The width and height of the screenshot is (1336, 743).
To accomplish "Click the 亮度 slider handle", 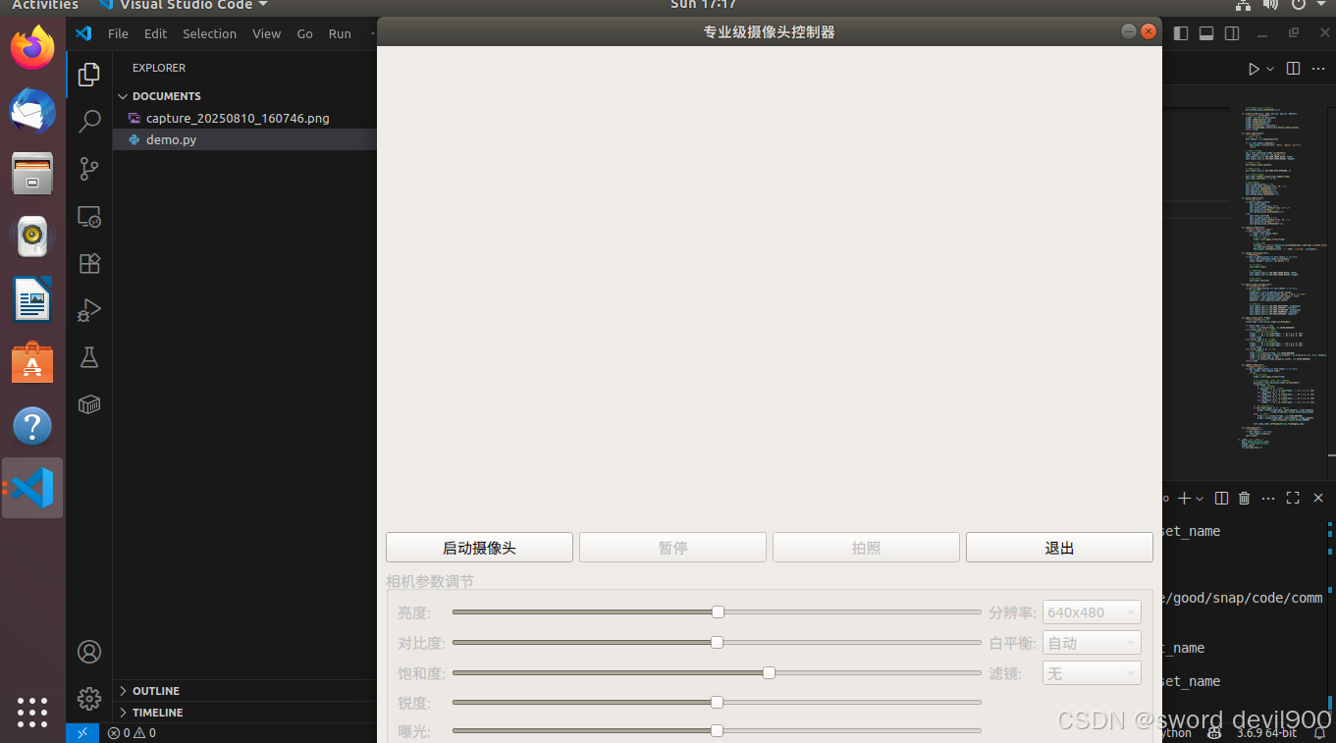I will [x=718, y=611].
